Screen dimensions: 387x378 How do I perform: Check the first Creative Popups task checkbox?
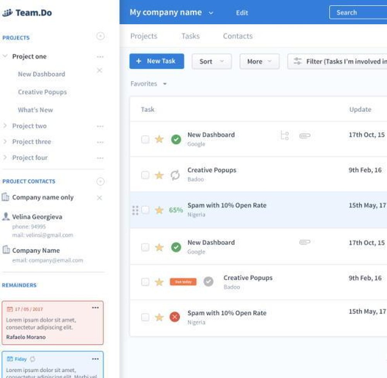coord(145,175)
